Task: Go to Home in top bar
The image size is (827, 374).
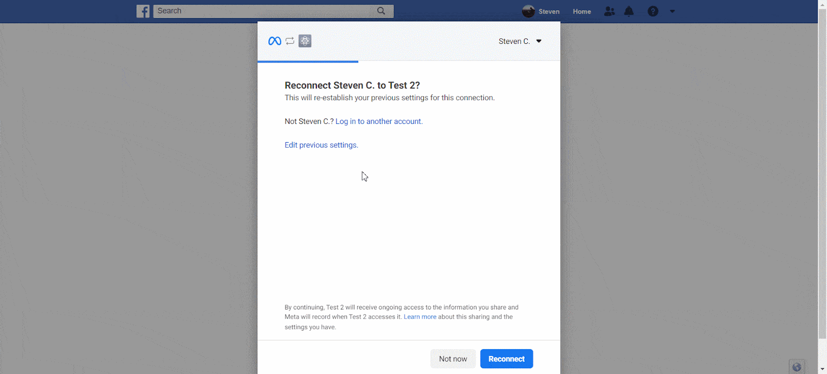Action: (x=581, y=11)
